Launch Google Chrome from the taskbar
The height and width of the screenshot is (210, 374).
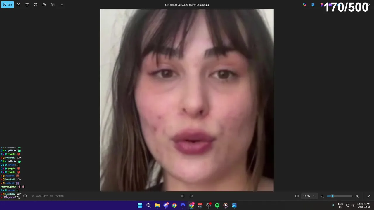coord(174,205)
